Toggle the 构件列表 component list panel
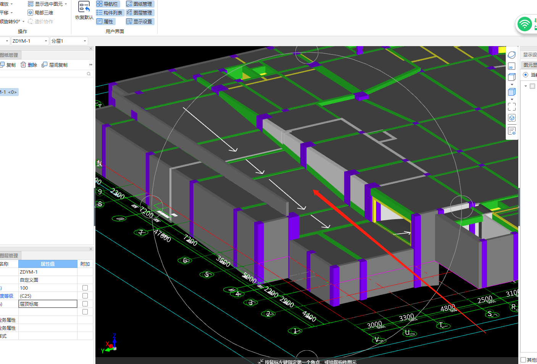This screenshot has height=364, width=537. [x=110, y=13]
